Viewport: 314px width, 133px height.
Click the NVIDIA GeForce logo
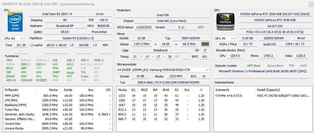click(225, 22)
